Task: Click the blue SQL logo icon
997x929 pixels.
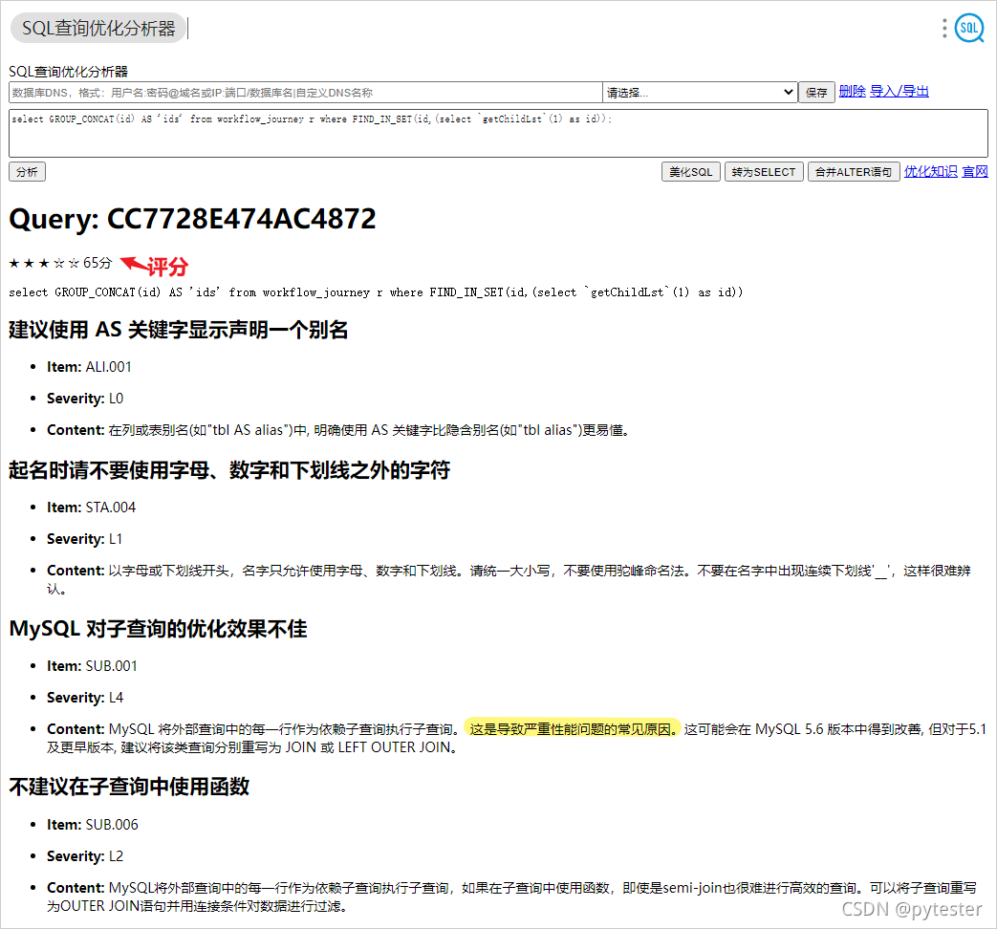Action: [969, 28]
